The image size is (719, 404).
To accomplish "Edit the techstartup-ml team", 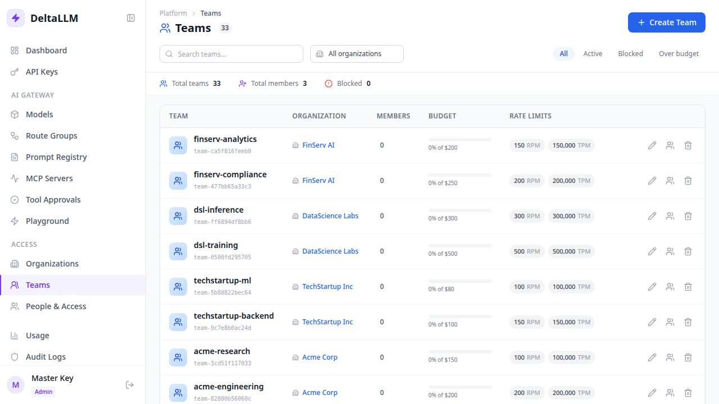I will tap(652, 287).
